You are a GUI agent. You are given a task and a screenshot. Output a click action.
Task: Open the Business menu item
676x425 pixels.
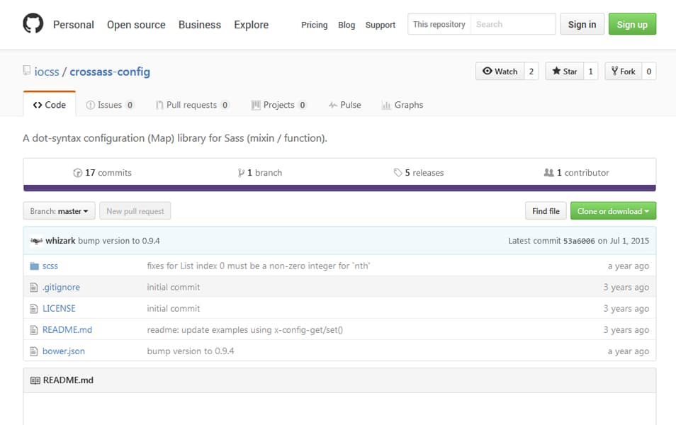pyautogui.click(x=200, y=25)
